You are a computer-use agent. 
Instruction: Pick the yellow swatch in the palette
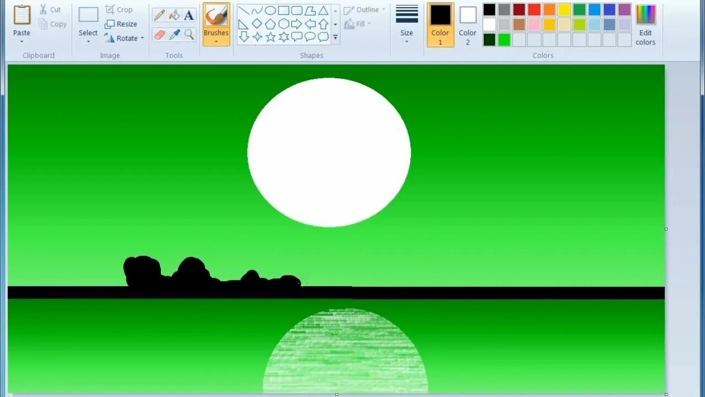point(565,9)
